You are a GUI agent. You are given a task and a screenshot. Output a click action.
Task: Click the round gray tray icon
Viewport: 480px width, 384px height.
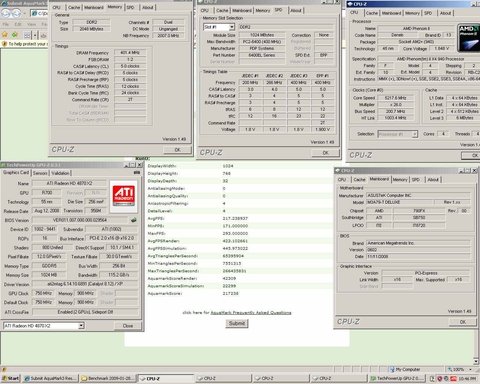[446, 378]
